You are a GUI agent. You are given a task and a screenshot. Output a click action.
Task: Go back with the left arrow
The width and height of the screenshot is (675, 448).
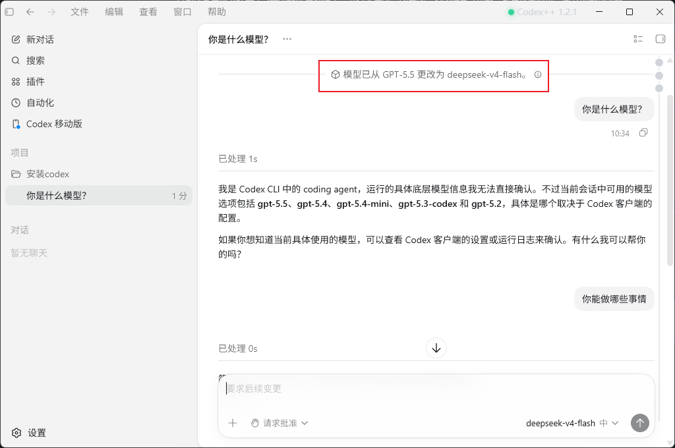[30, 12]
